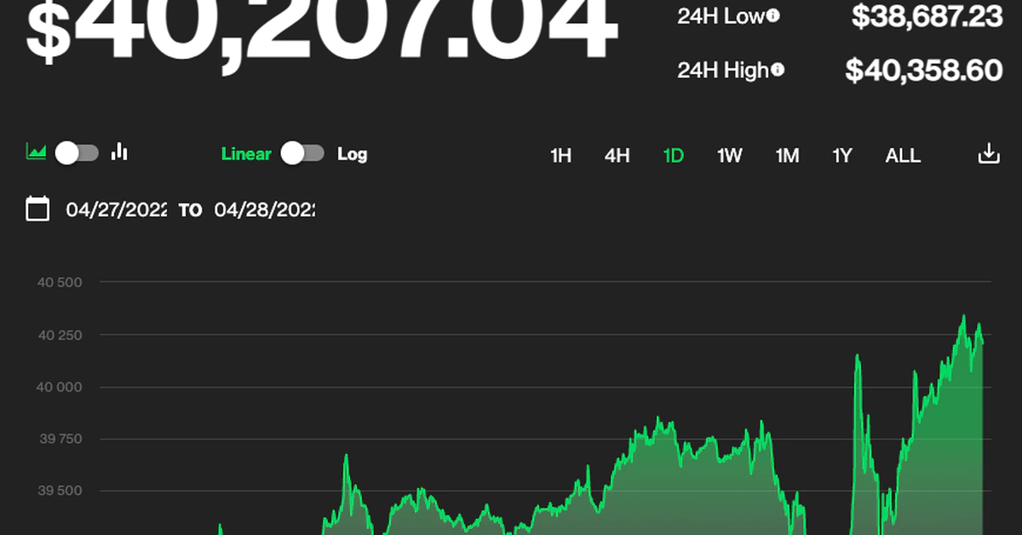Show the ALL time range
The width and height of the screenshot is (1022, 535).
[903, 156]
